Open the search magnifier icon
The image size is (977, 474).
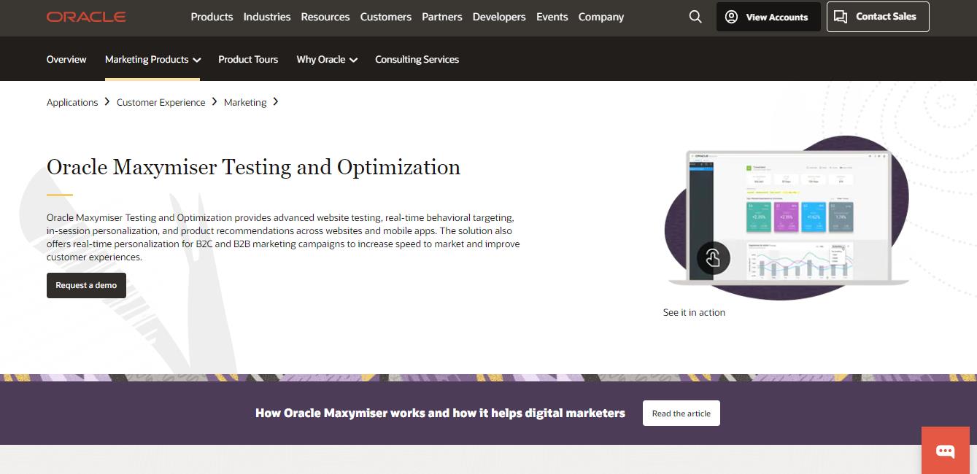click(x=695, y=17)
